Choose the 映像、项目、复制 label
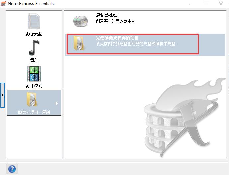 pos(34,112)
